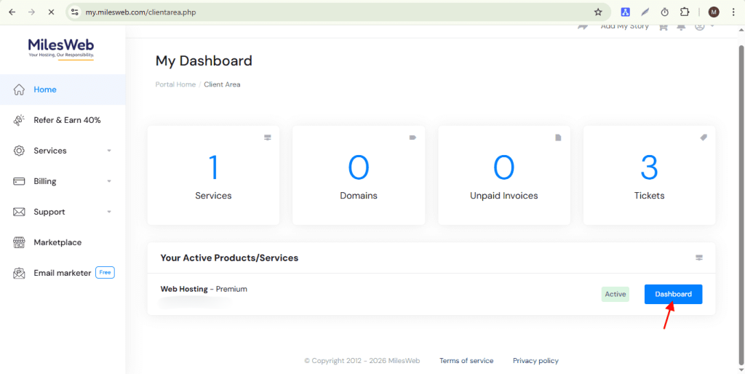The height and width of the screenshot is (374, 745).
Task: Expand the Billing sidebar menu arrow
Action: [109, 181]
